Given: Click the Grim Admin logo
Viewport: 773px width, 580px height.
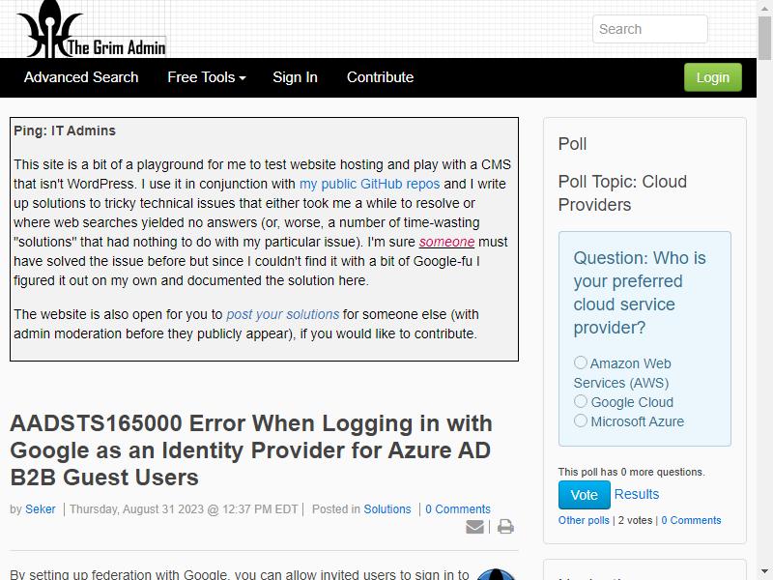Looking at the screenshot, I should click(91, 29).
